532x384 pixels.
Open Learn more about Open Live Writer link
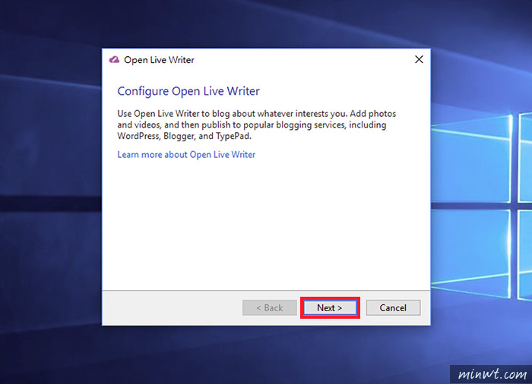pos(186,155)
